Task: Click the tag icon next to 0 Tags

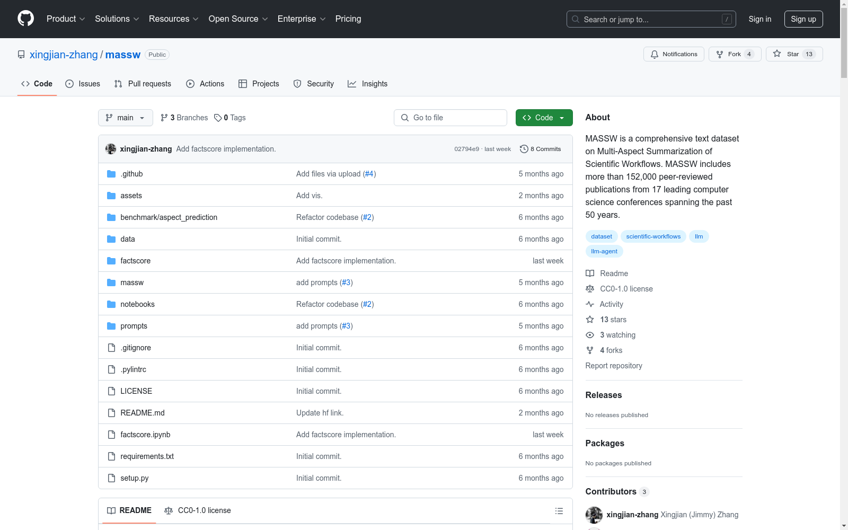Action: coord(218,118)
